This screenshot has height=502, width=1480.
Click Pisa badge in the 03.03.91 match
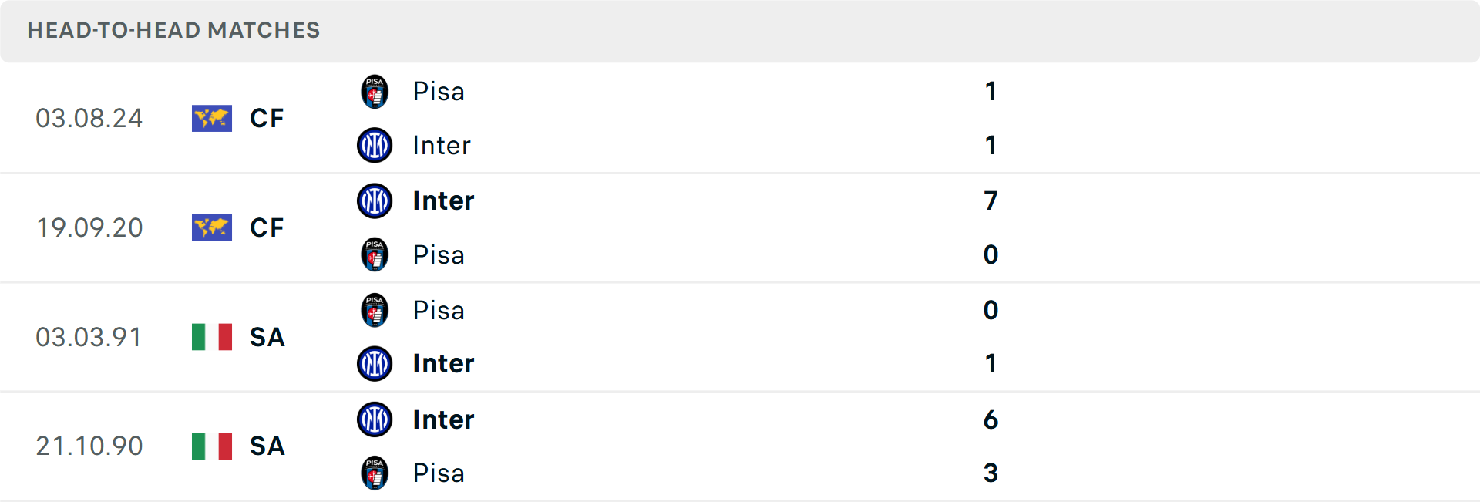click(375, 310)
